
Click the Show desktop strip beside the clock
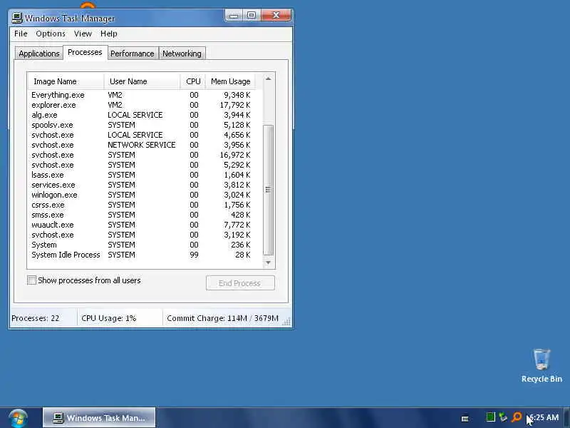point(566,417)
